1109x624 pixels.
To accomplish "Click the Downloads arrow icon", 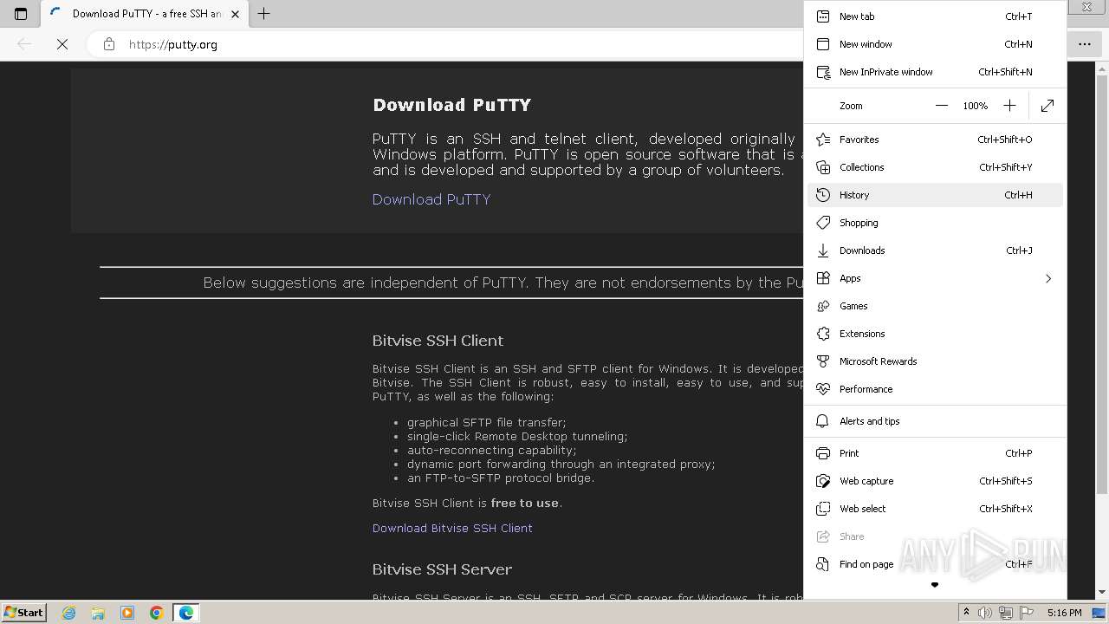I will tap(823, 250).
